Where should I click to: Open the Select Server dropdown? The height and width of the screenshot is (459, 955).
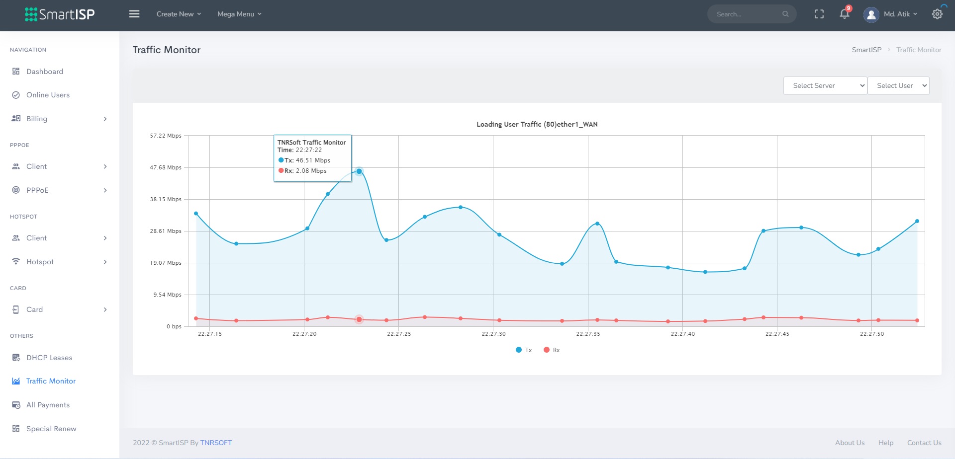825,85
